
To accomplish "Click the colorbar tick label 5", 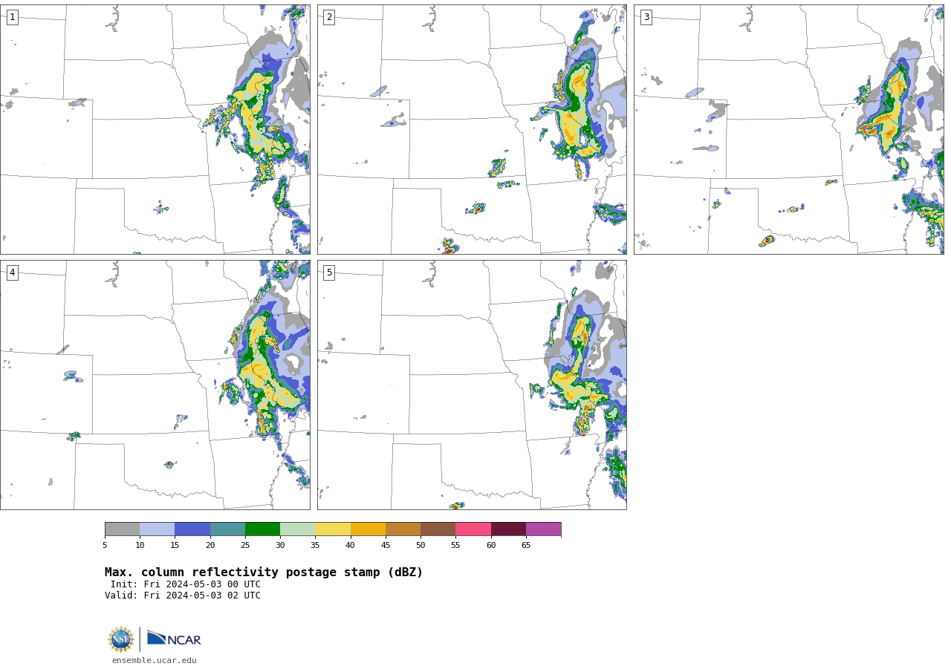I will click(105, 546).
